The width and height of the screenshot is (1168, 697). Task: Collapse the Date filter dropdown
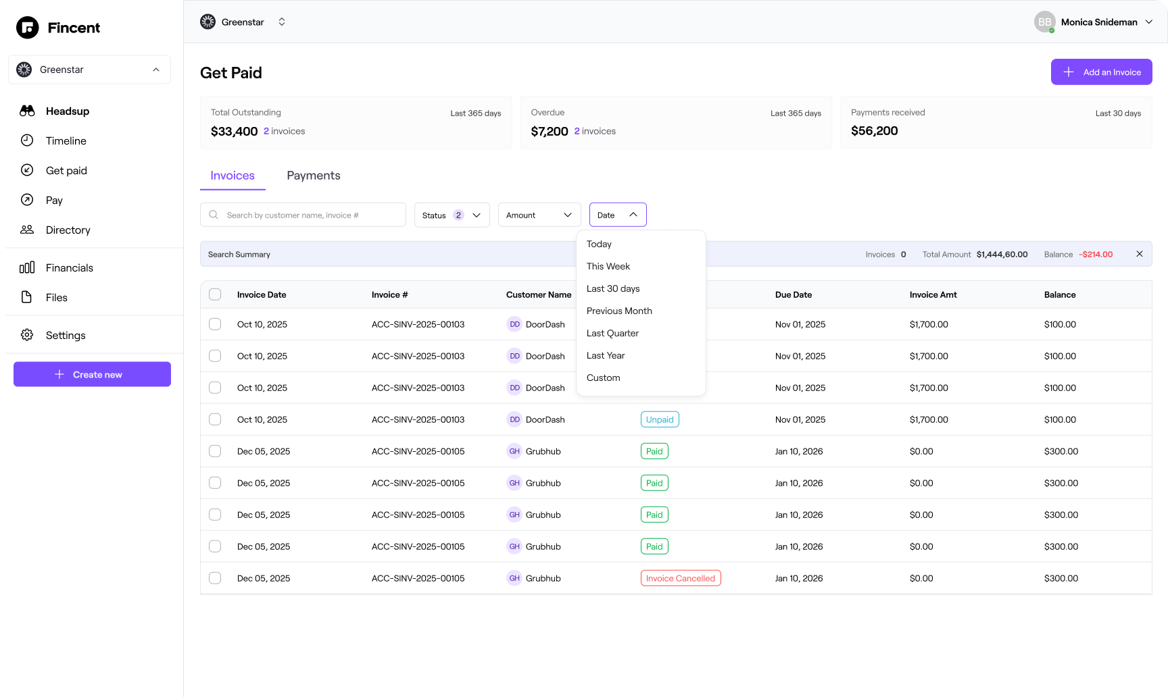pyautogui.click(x=618, y=215)
